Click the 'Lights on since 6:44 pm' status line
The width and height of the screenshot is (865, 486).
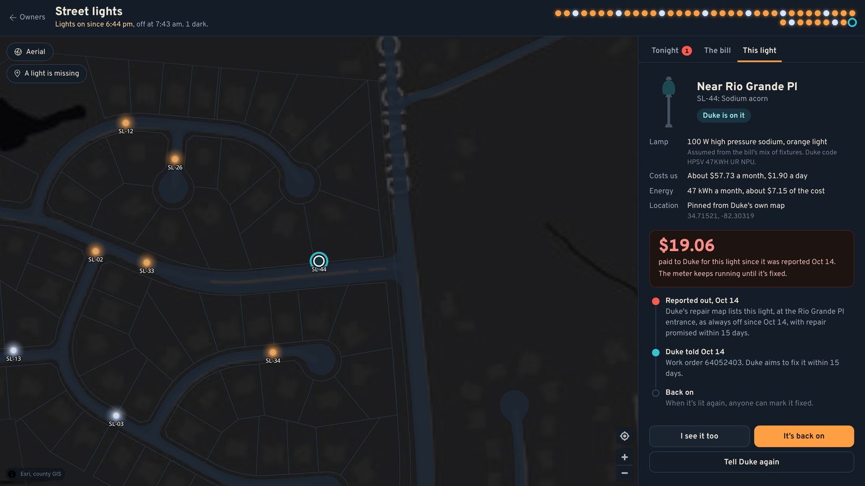point(94,24)
